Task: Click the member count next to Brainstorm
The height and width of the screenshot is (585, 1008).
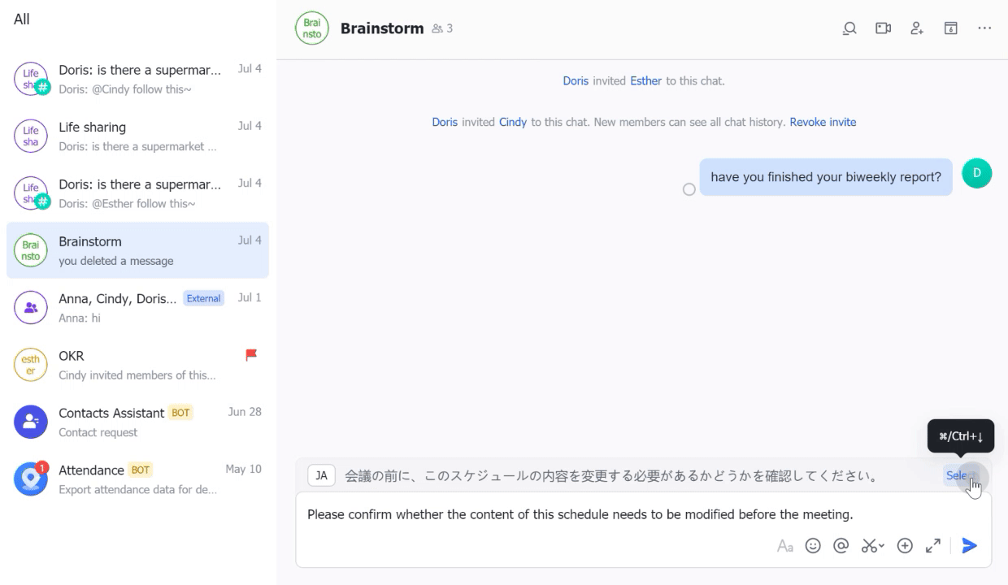Action: (443, 28)
